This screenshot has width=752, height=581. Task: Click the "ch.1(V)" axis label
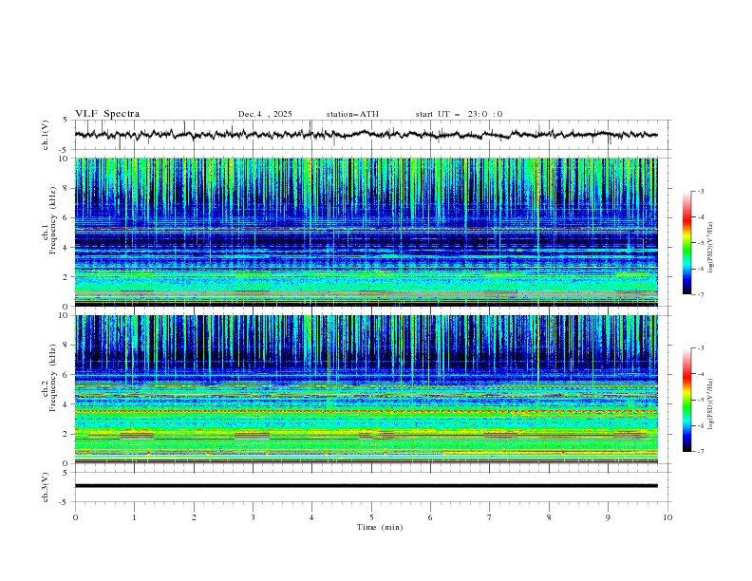click(x=46, y=135)
